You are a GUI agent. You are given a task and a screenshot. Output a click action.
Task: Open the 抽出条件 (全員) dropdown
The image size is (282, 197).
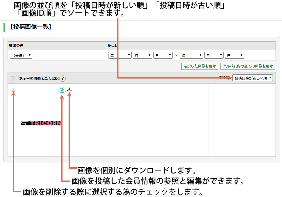pyautogui.click(x=21, y=55)
